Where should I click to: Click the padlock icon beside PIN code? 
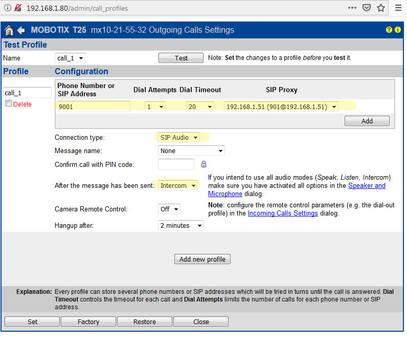[203, 164]
